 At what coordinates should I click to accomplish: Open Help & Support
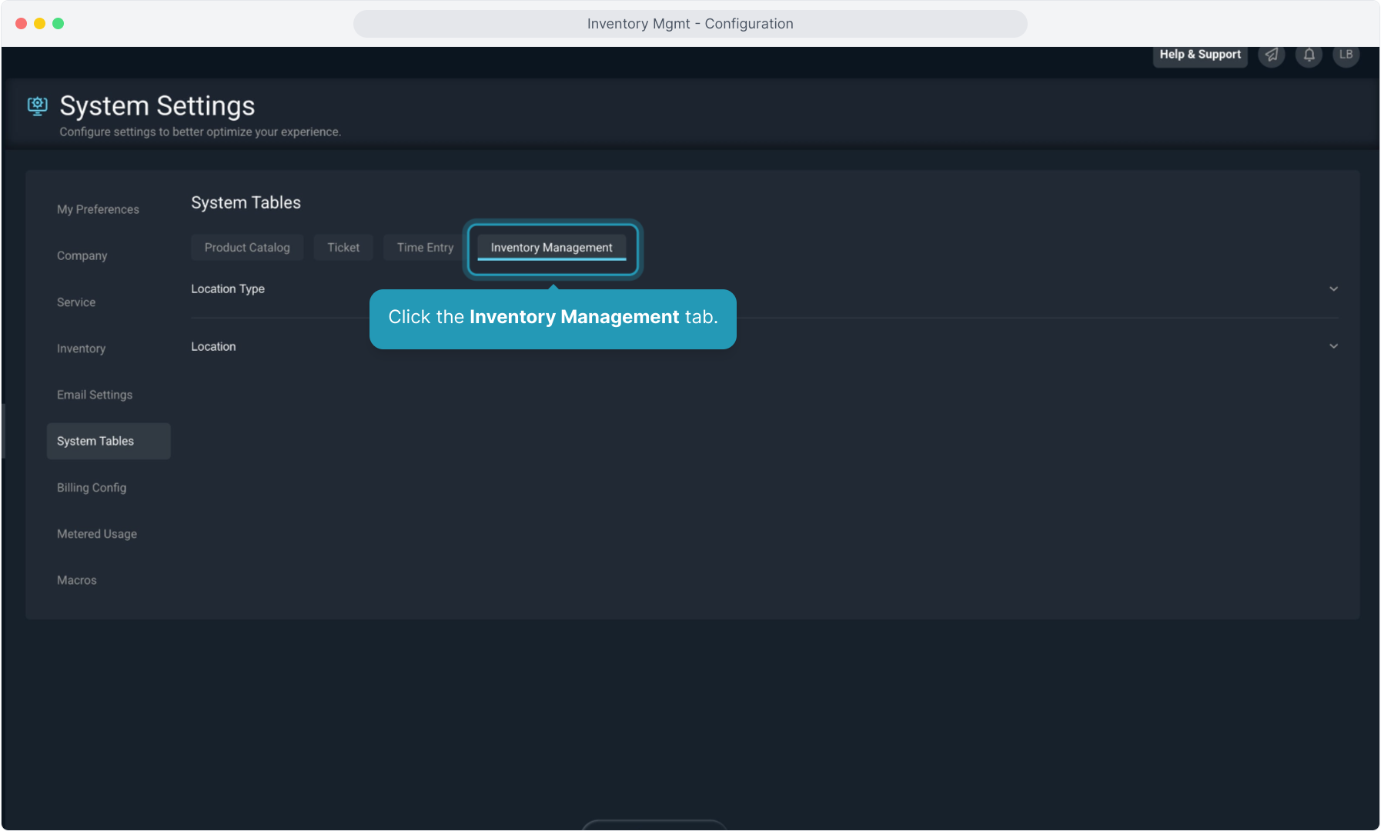click(x=1199, y=55)
